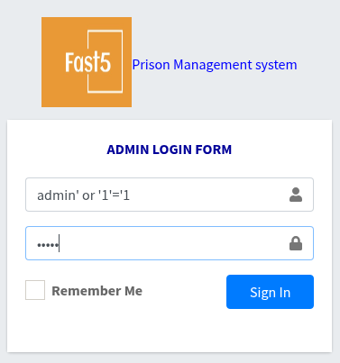Place the cursor after the typed username text
This screenshot has width=340, height=363.
pos(131,195)
